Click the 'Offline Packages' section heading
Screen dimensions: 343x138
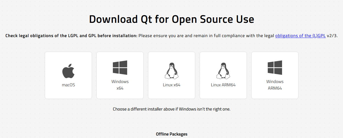[x=172, y=134]
